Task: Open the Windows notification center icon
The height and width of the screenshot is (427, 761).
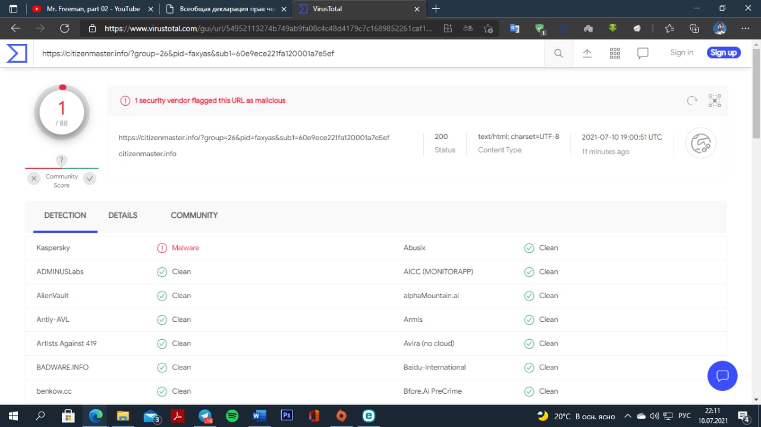Action: point(743,416)
